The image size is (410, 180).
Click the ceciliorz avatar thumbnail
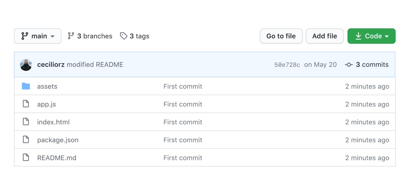coord(26,65)
